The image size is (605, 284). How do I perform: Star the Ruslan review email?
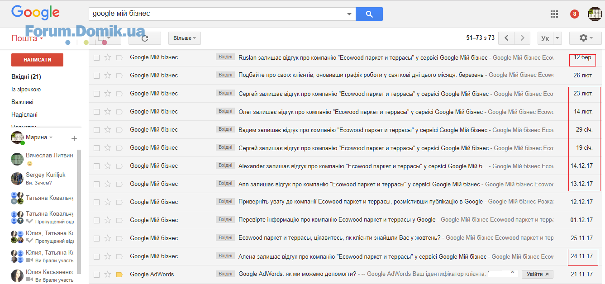pyautogui.click(x=108, y=57)
